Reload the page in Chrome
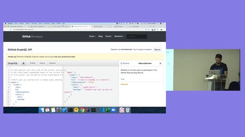 tap(11, 30)
